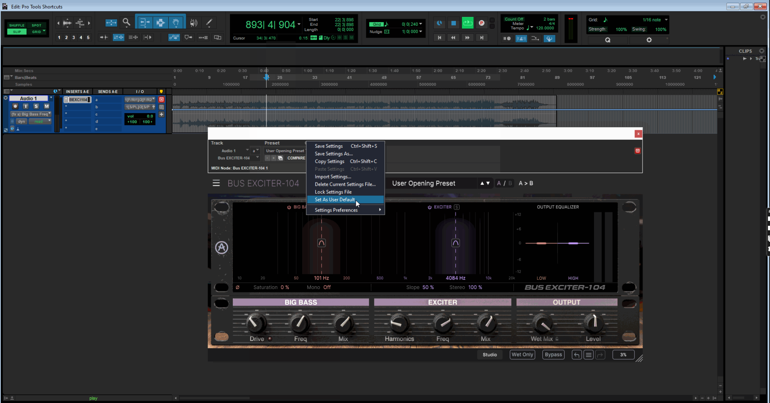The width and height of the screenshot is (770, 403).
Task: Click the Rewind transport button
Action: (x=453, y=38)
